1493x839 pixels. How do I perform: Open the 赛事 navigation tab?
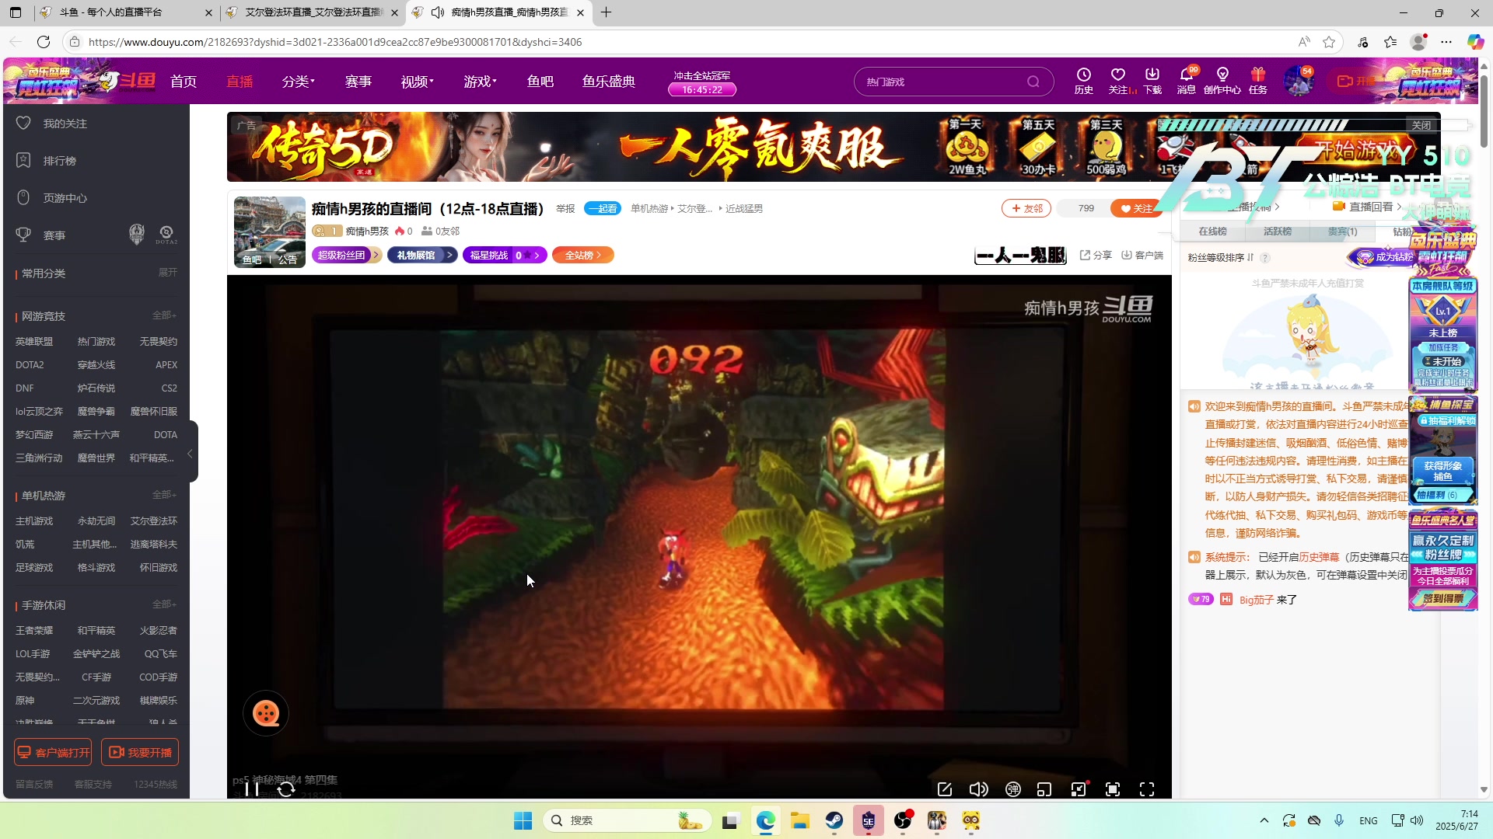(358, 82)
